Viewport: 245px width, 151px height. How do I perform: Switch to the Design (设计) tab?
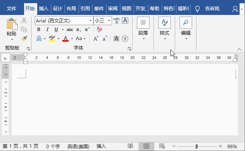[x=58, y=8]
